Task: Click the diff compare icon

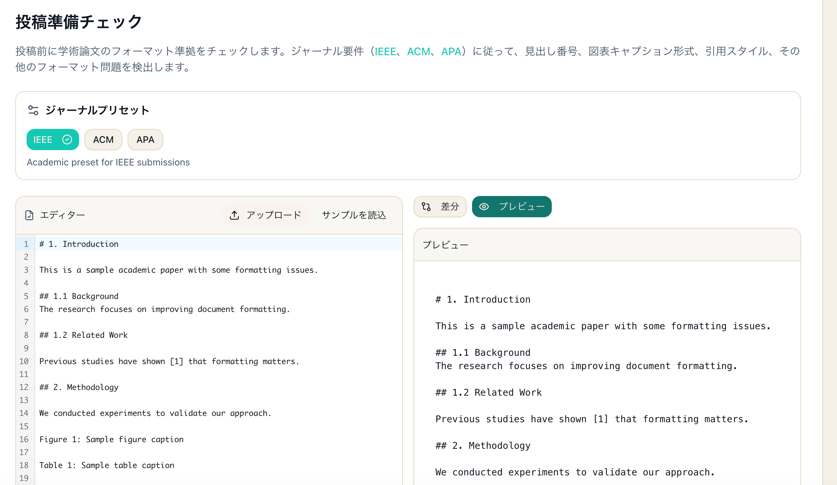Action: (426, 207)
